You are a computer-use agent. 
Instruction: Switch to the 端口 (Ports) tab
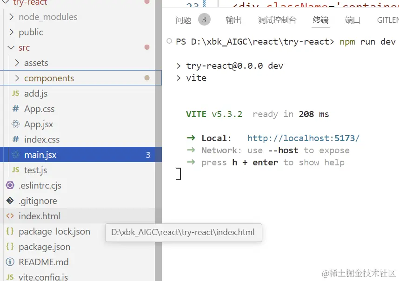tap(352, 20)
